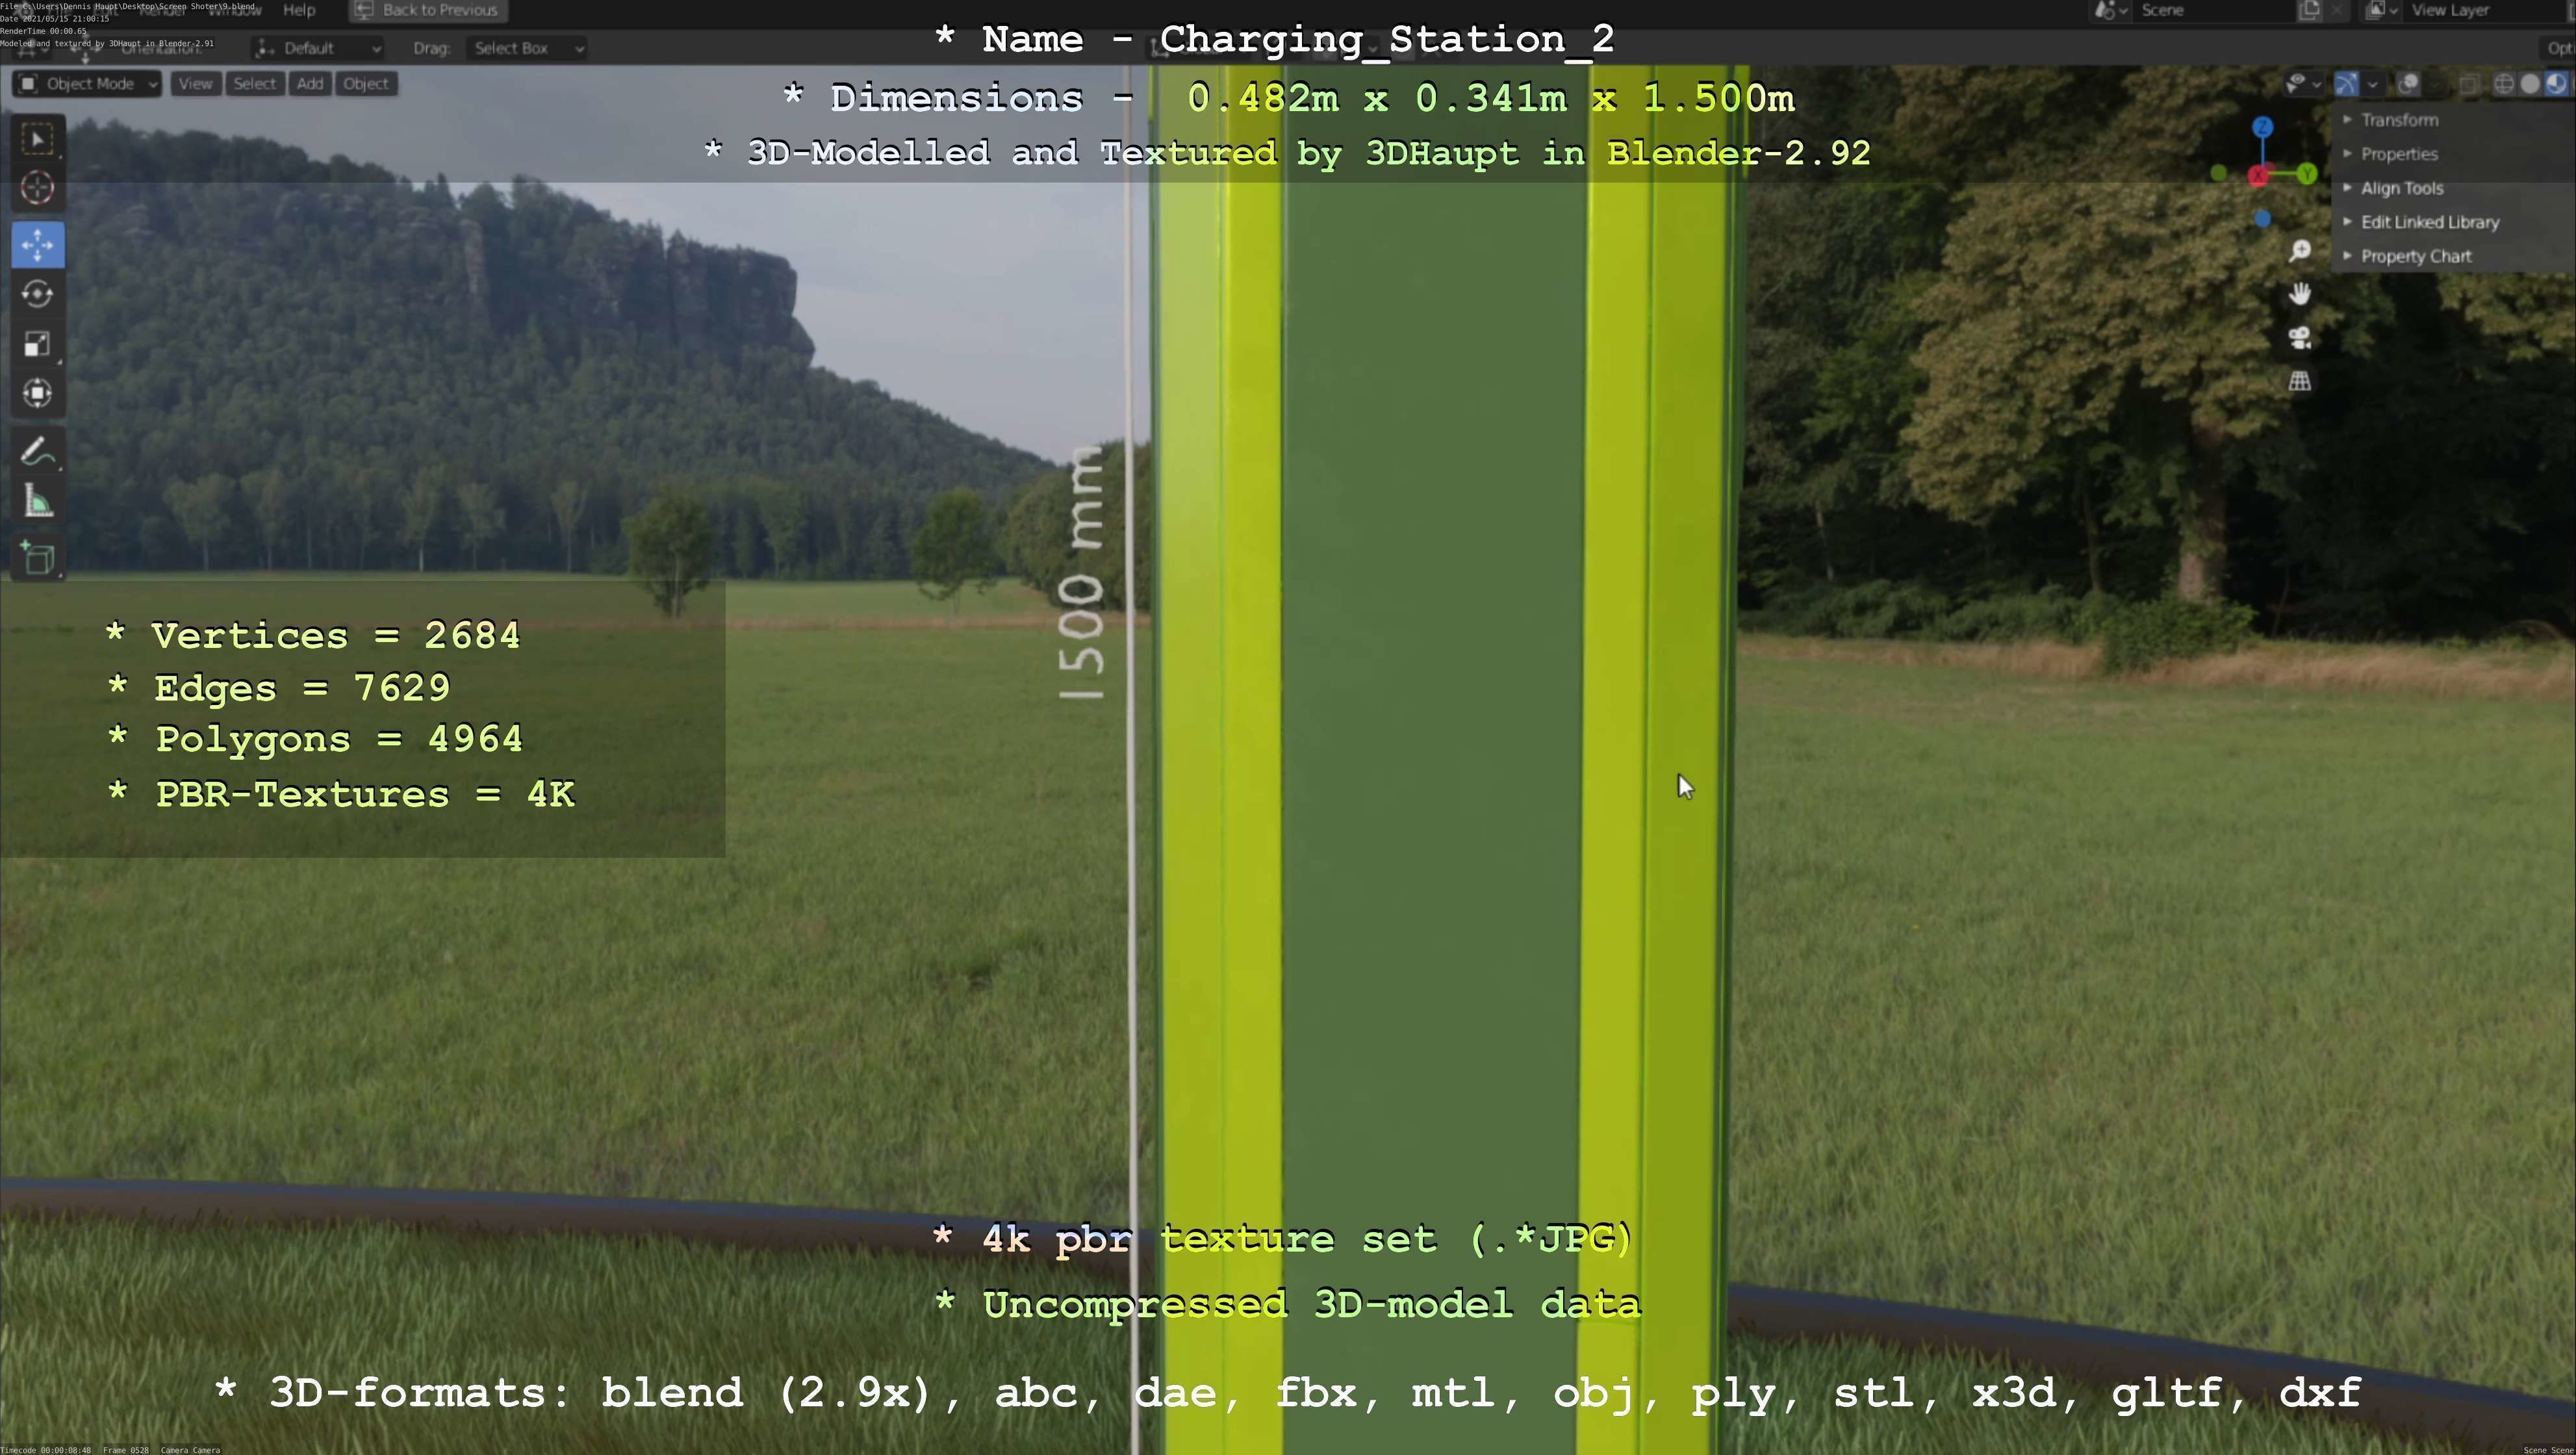2576x1455 pixels.
Task: Pick the Annotate pencil tool
Action: click(38, 453)
